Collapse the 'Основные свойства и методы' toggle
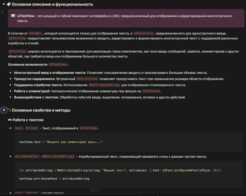The image size is (246, 196). [x=4, y=110]
